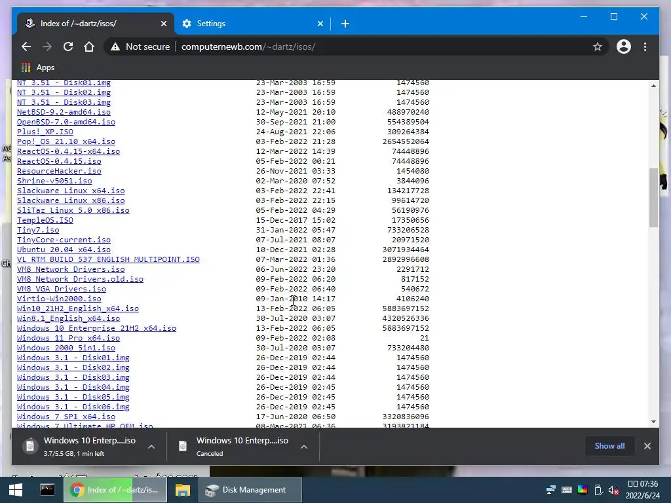This screenshot has height=503, width=671.
Task: Open File Explorer from the taskbar
Action: (x=183, y=490)
